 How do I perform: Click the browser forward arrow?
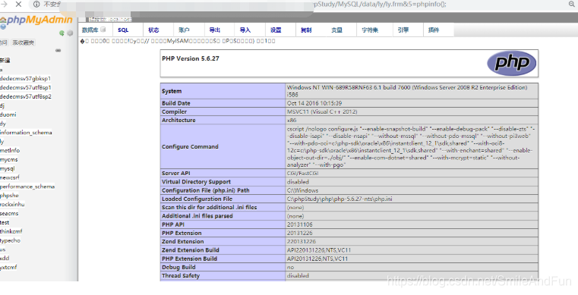tap(5, 5)
